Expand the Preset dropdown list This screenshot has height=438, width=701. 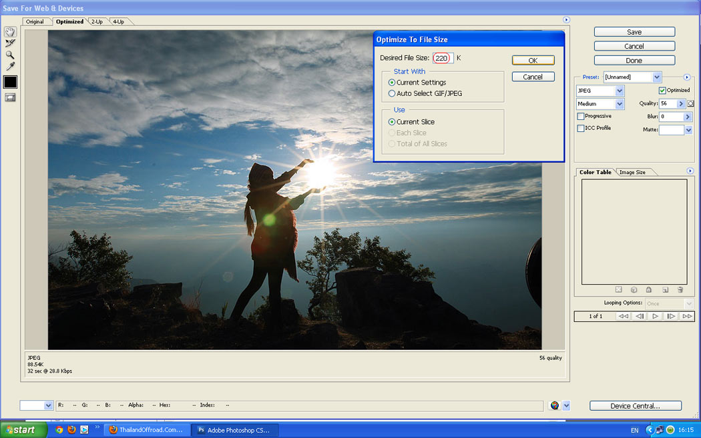click(657, 77)
